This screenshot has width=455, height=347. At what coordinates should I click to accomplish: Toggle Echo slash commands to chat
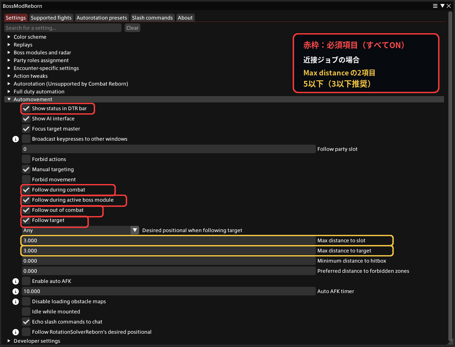(x=26, y=322)
